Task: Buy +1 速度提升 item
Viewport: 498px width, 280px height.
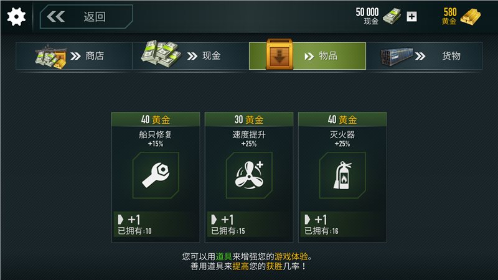Action: click(249, 224)
